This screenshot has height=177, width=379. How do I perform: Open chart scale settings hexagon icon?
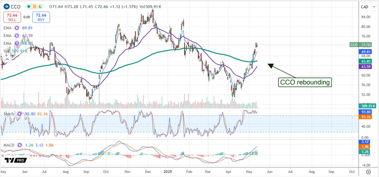[x=368, y=172]
